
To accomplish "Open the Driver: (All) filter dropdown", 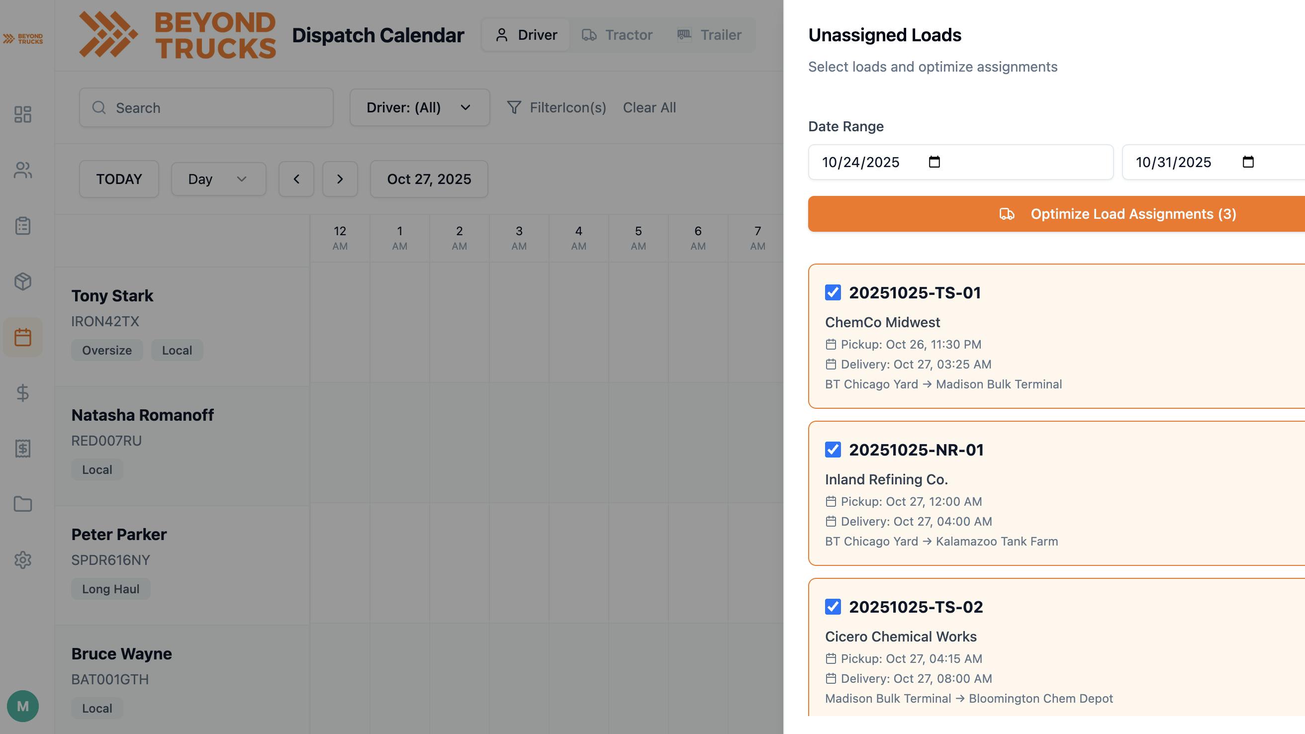I will pyautogui.click(x=419, y=107).
